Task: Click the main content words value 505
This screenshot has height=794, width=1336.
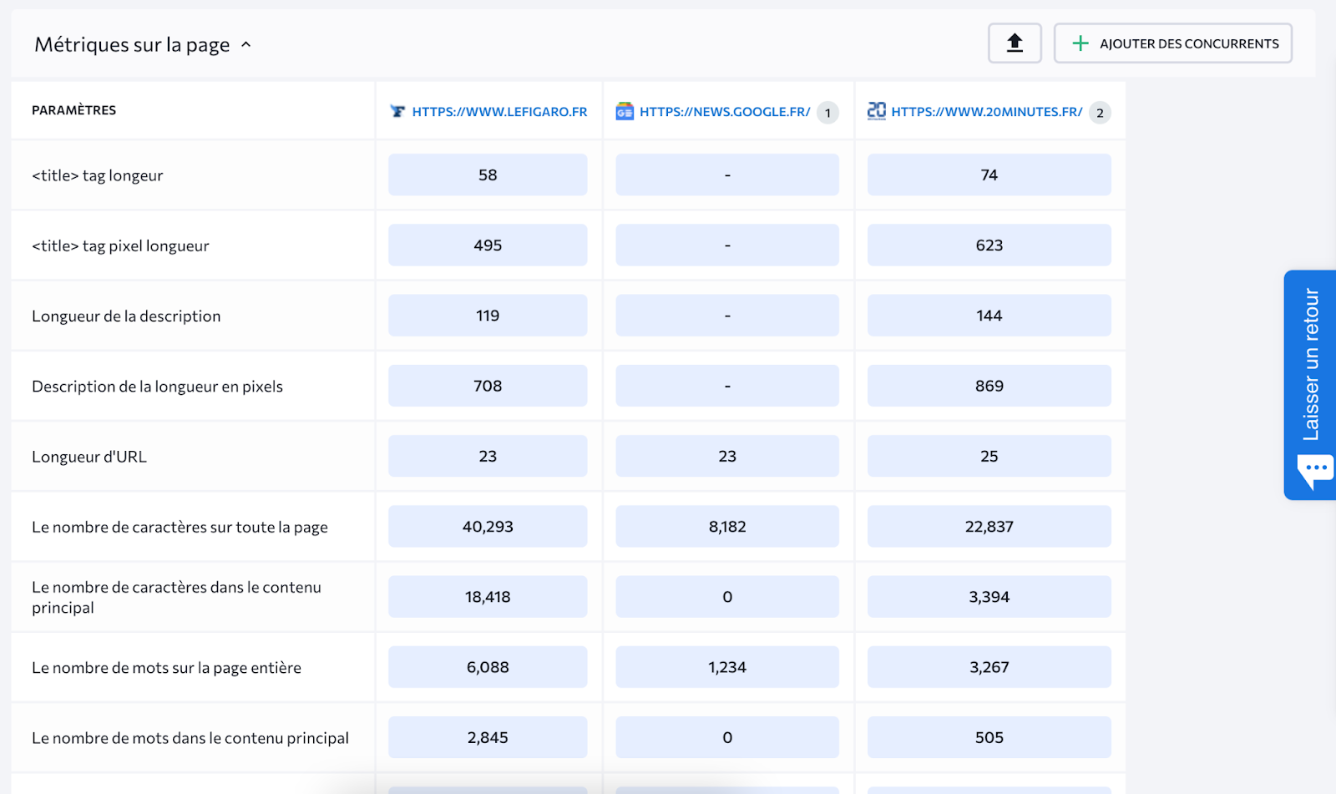Action: click(989, 737)
